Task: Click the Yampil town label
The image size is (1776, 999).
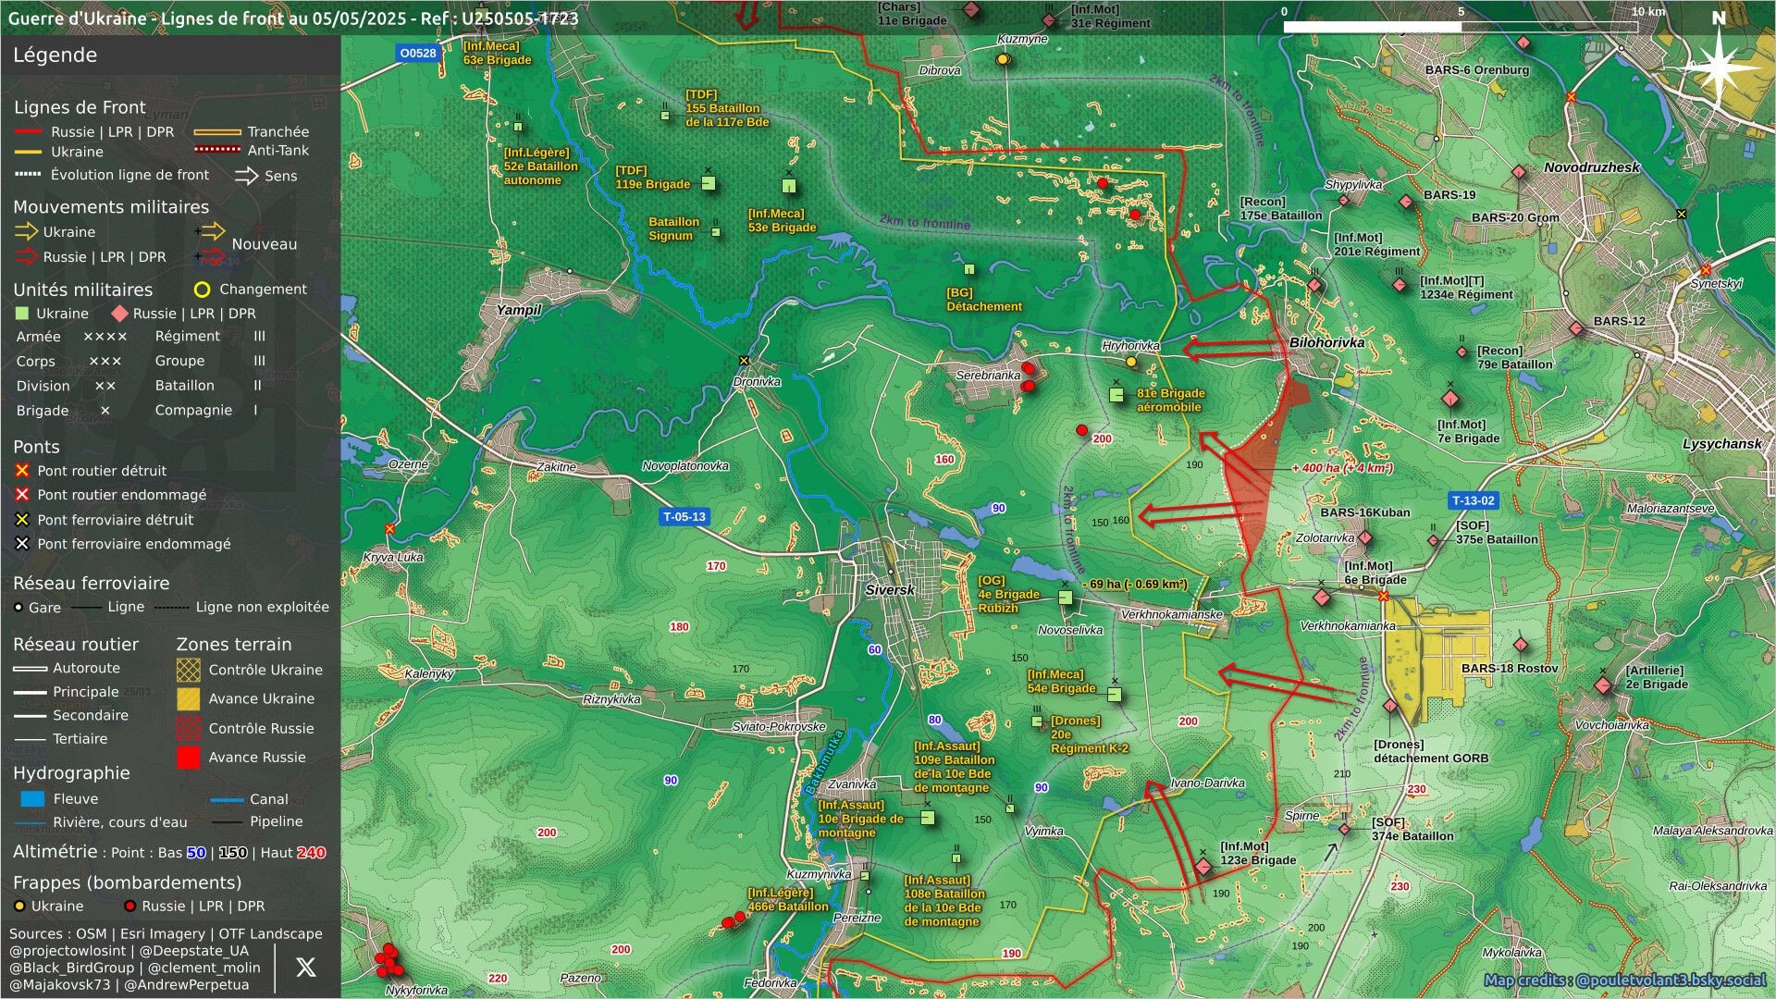Action: (519, 310)
